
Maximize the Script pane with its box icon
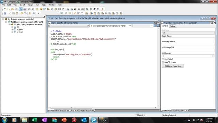155,23
